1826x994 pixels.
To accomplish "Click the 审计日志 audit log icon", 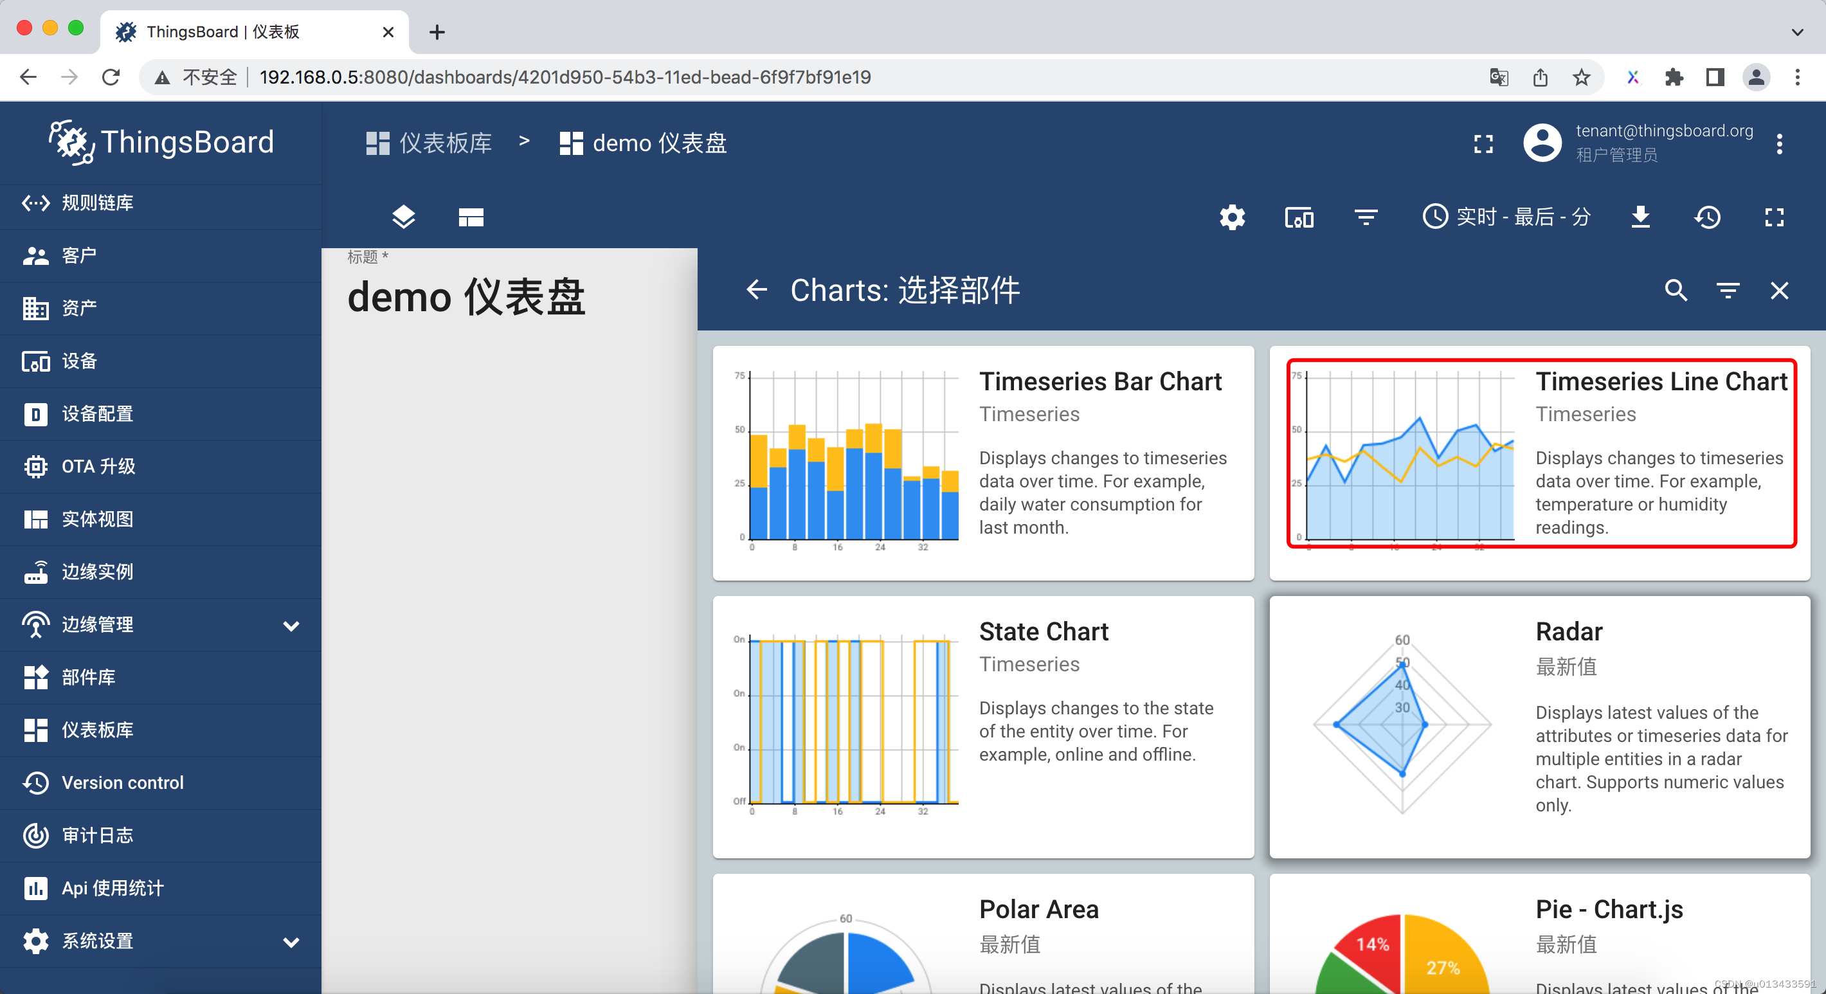I will pos(35,835).
